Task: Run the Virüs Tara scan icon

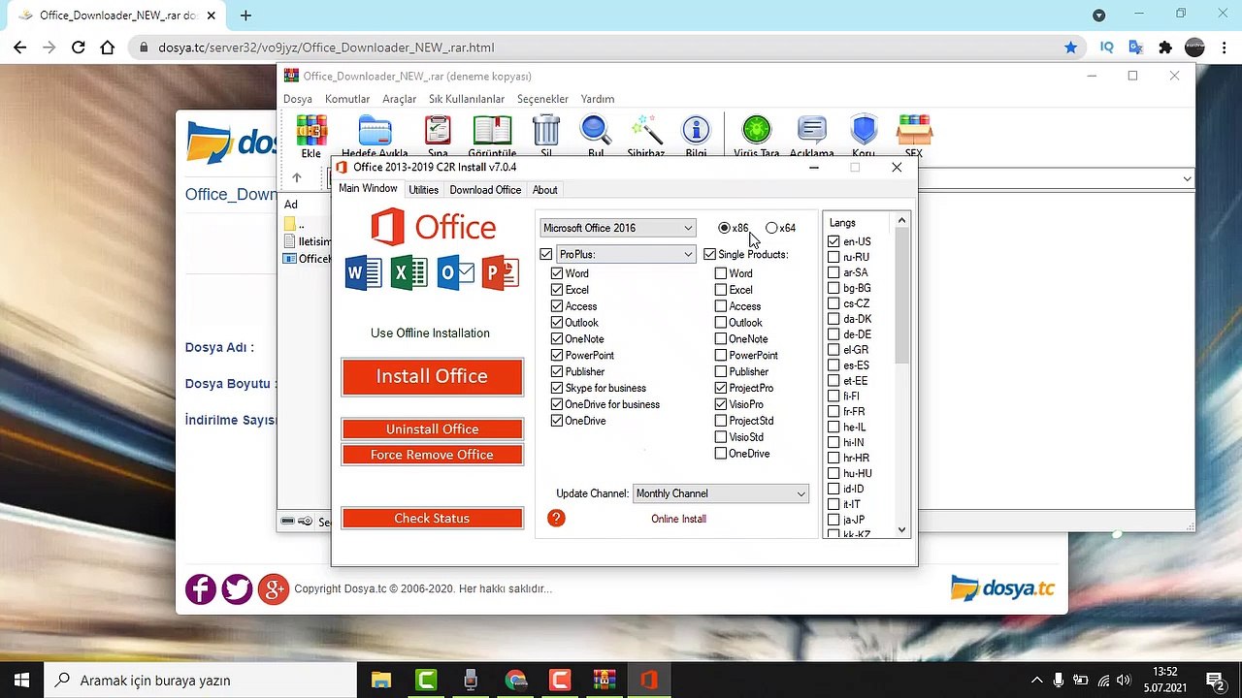Action: click(x=757, y=131)
